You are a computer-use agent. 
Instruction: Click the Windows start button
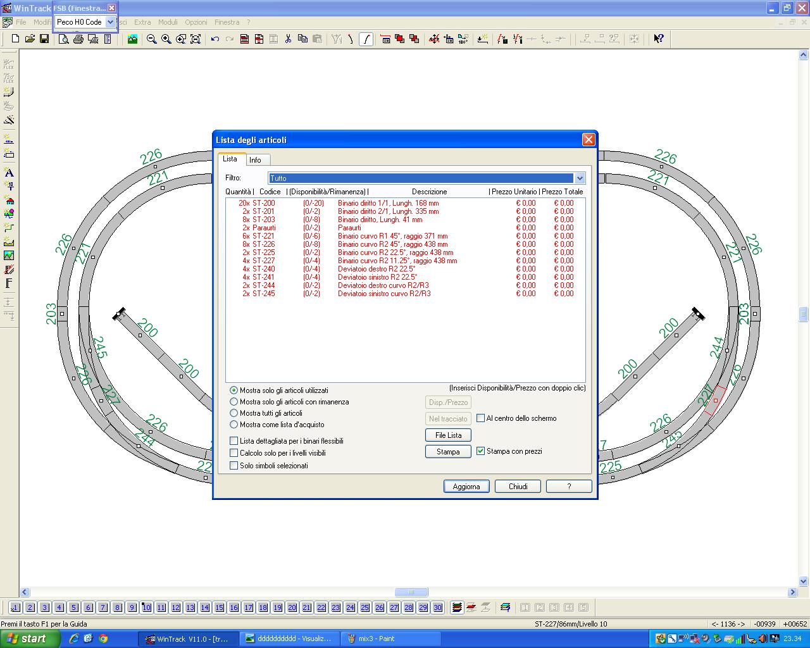30,639
